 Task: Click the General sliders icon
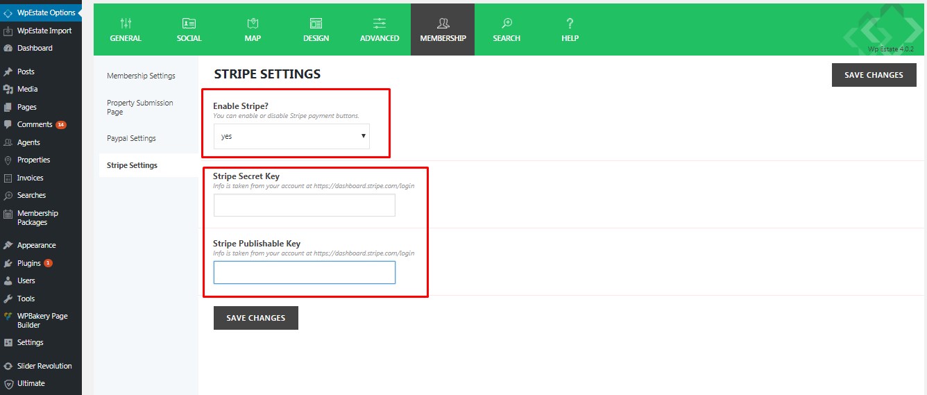point(126,24)
